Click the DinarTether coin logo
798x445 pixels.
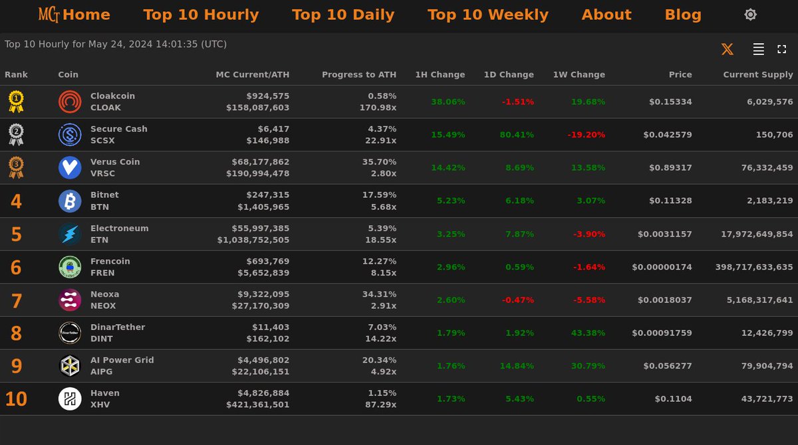[x=70, y=333]
